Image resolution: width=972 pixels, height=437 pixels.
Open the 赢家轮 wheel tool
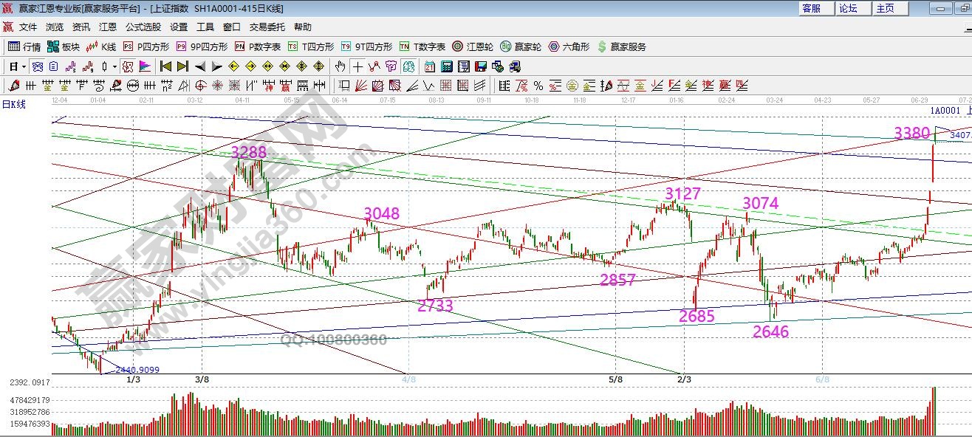click(521, 47)
